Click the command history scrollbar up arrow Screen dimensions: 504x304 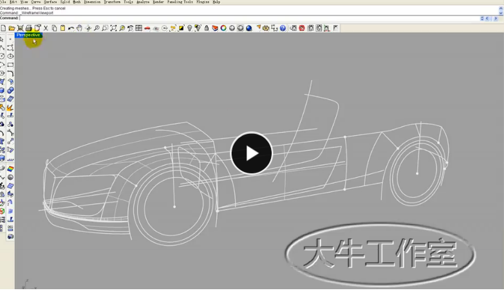coord(501,8)
